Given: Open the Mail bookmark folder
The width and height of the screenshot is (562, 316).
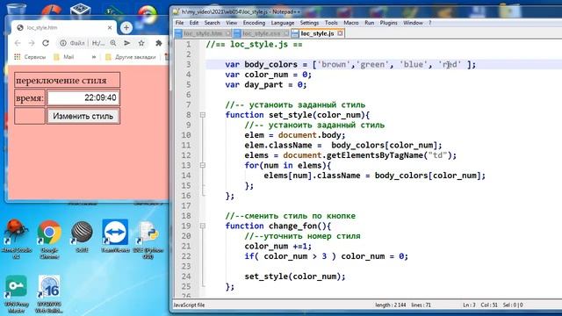Looking at the screenshot, I should click(x=64, y=57).
